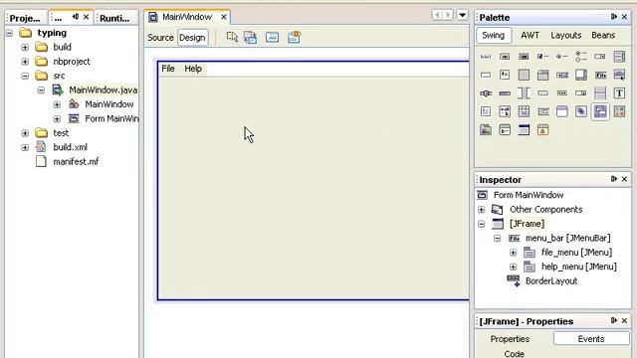This screenshot has height=358, width=637.
Task: Select the JPasswordField palette icon
Action: point(561,93)
